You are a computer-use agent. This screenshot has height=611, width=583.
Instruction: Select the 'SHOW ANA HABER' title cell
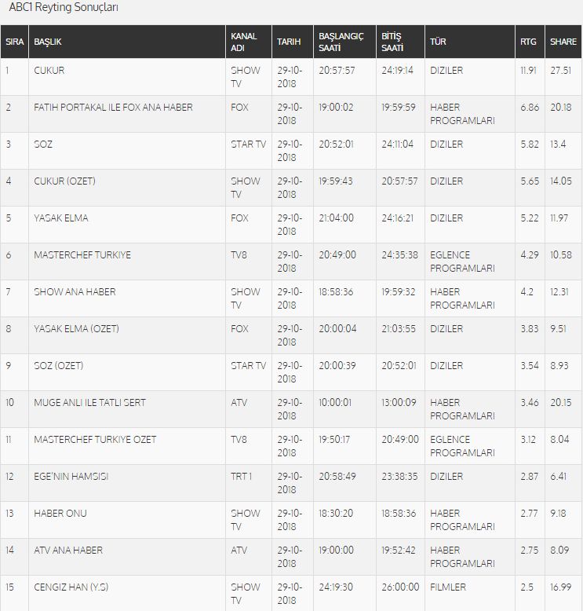[75, 292]
